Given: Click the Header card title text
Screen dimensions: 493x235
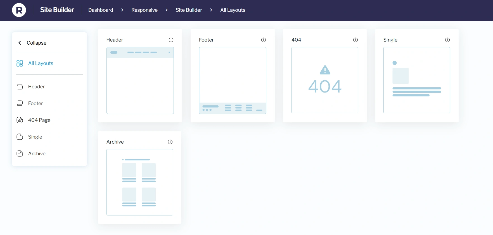Looking at the screenshot, I should point(115,40).
